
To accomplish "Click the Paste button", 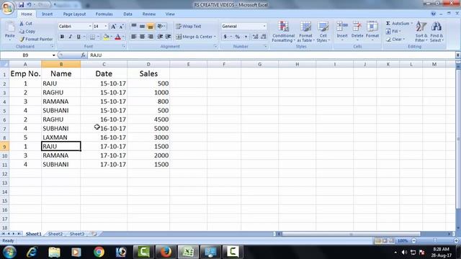I will point(9,30).
